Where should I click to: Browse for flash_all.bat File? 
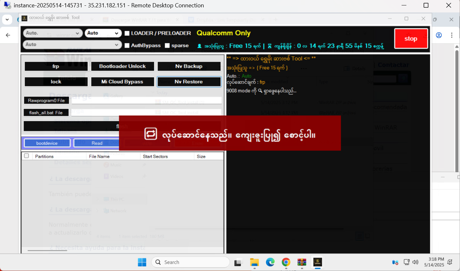tap(46, 113)
